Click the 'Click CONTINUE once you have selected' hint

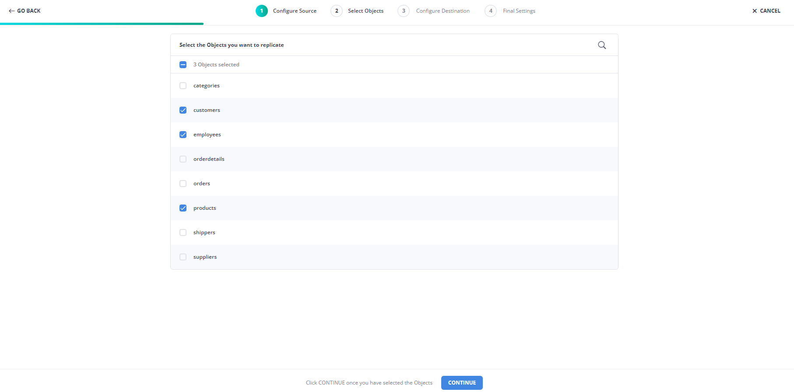click(x=369, y=383)
